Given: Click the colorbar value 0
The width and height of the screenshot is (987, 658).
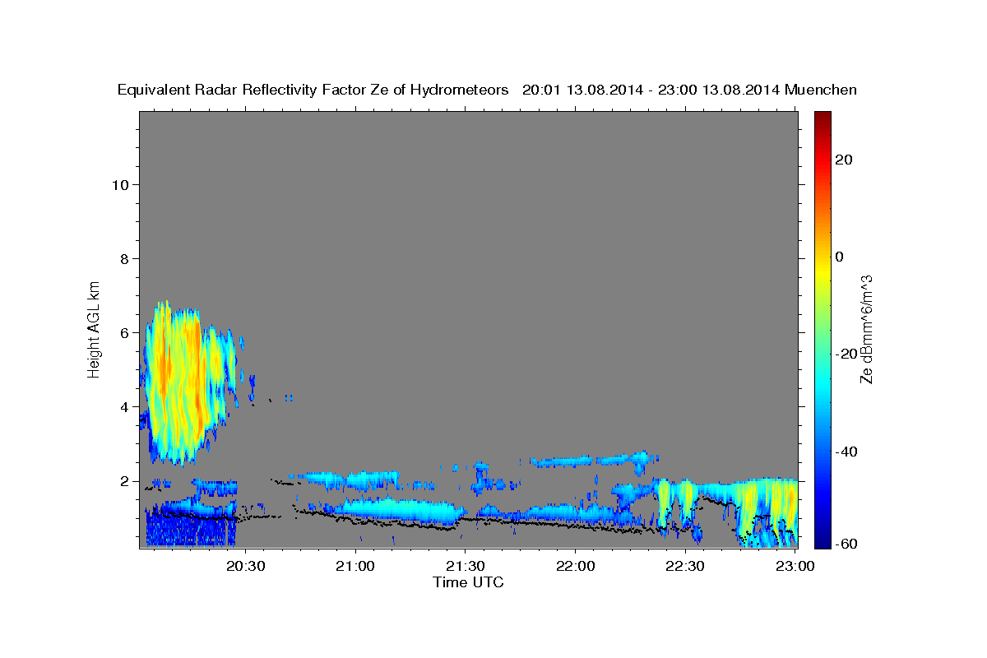Looking at the screenshot, I should (x=839, y=257).
